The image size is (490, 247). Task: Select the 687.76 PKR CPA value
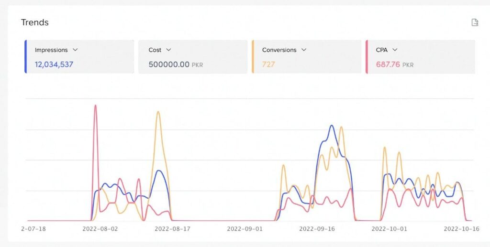pyautogui.click(x=388, y=64)
